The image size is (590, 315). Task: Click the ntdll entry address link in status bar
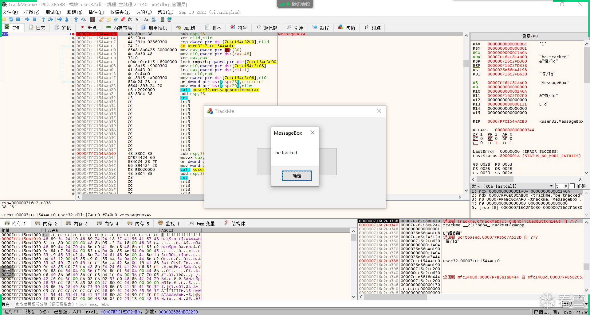pyautogui.click(x=120, y=312)
